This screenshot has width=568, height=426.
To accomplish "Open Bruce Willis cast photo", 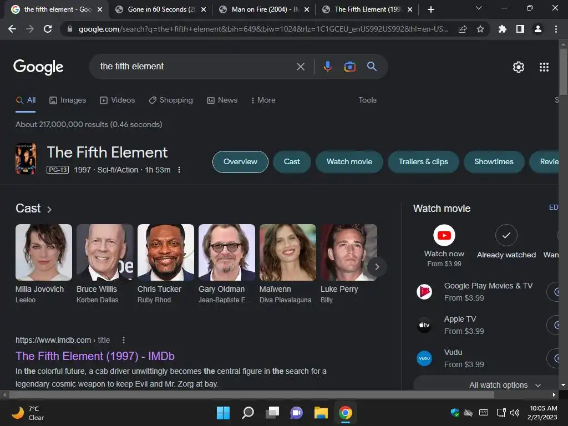I will pyautogui.click(x=105, y=252).
